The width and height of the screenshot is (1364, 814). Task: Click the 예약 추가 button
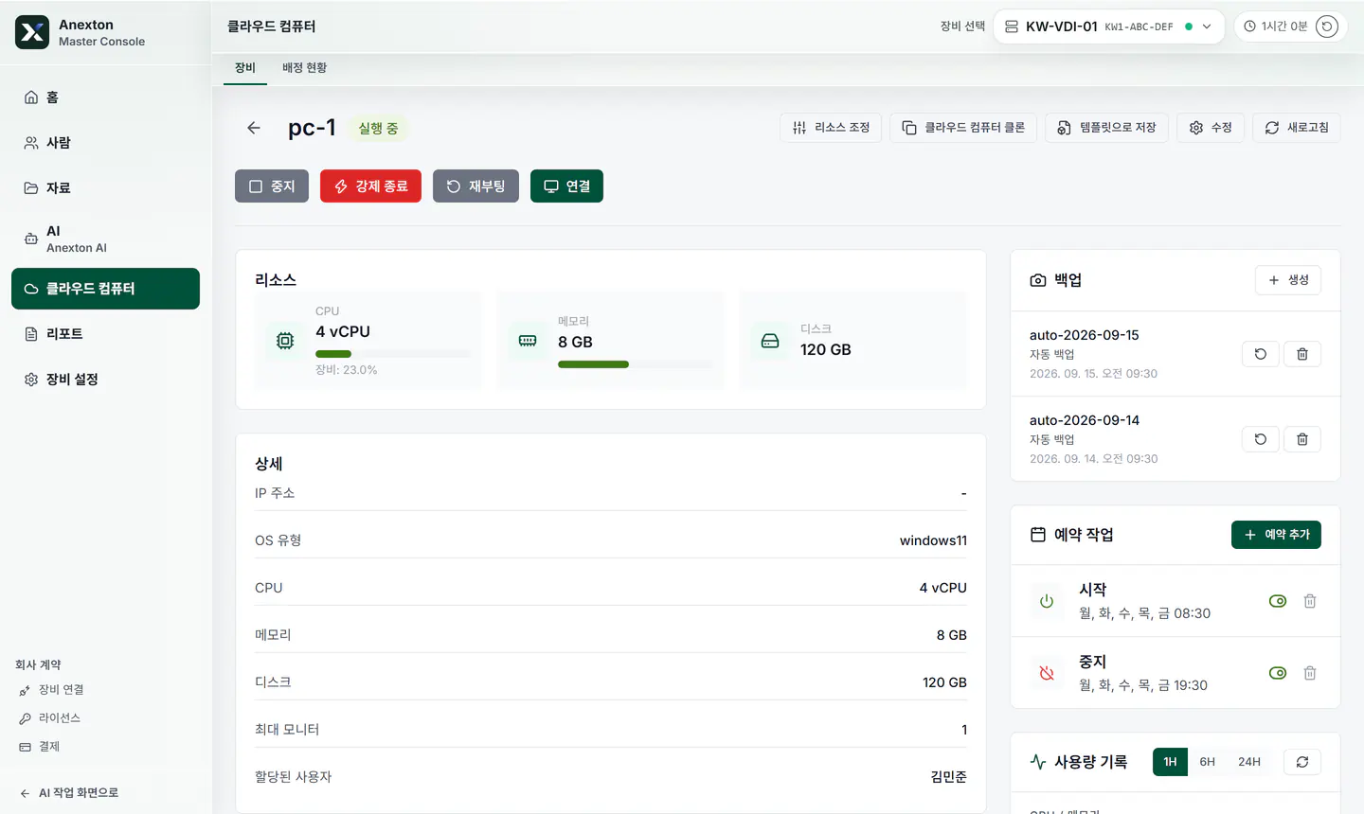[1276, 535]
